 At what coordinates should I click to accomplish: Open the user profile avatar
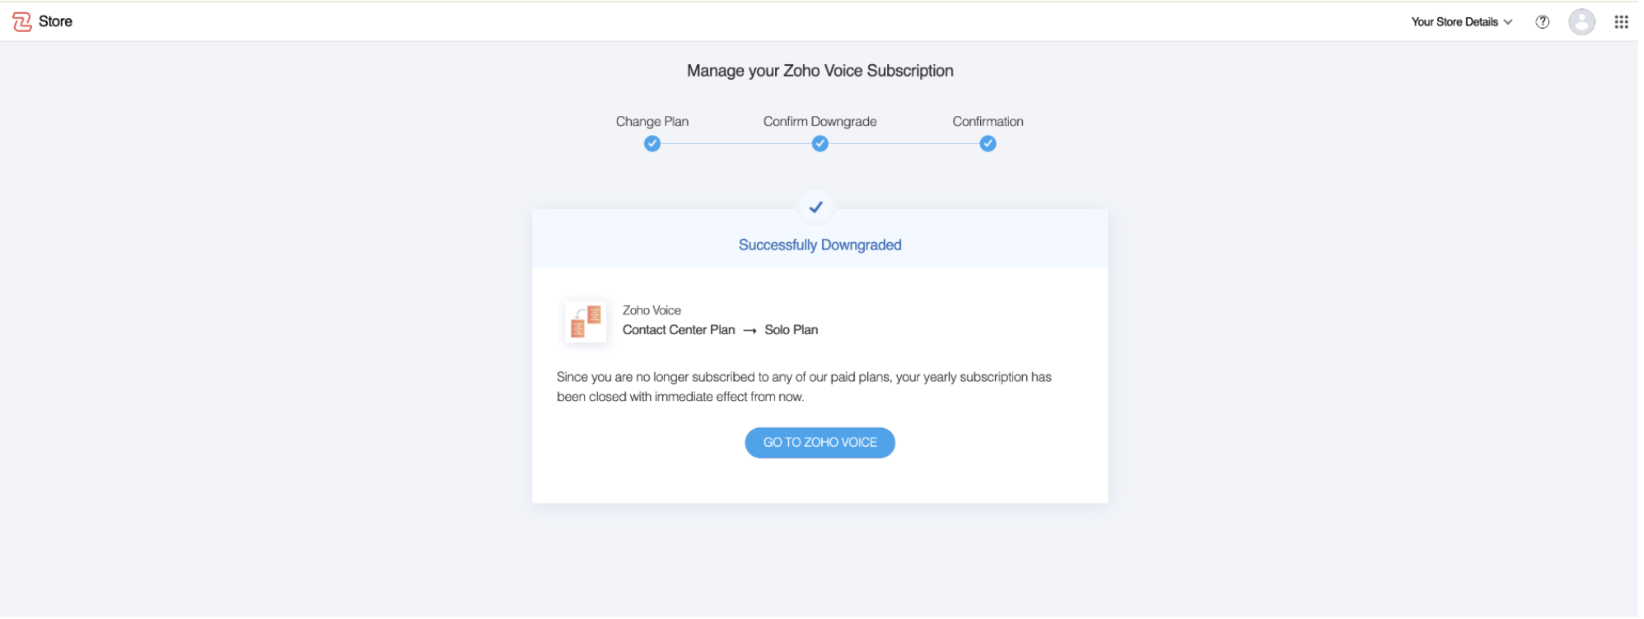[1581, 22]
